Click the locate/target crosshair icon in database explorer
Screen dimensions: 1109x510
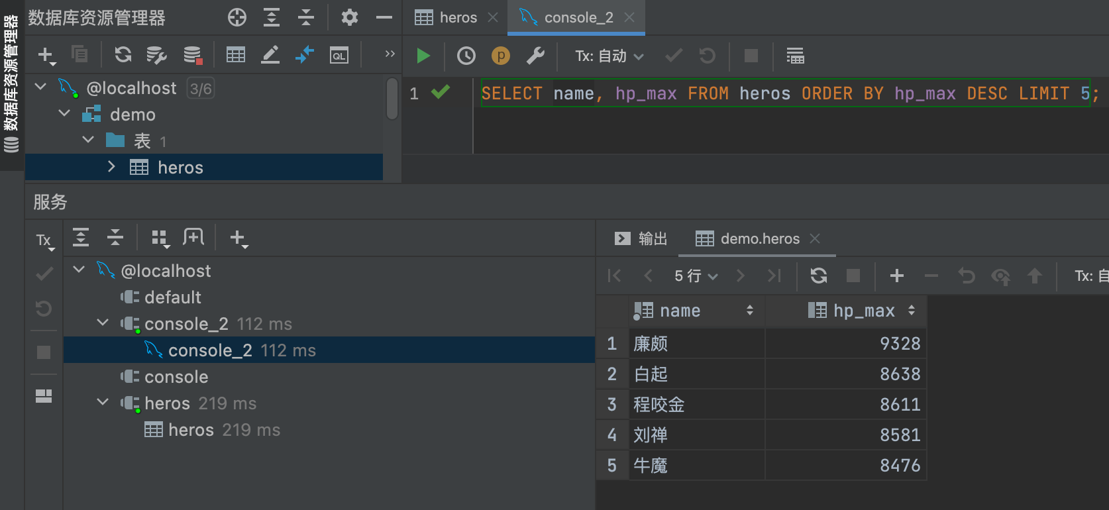237,18
